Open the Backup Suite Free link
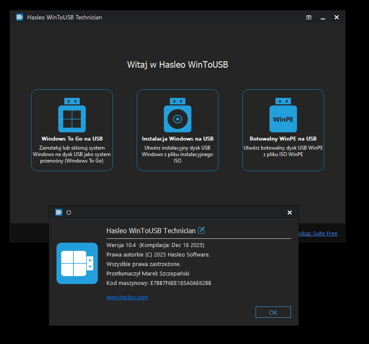The width and height of the screenshot is (369, 344). pyautogui.click(x=318, y=233)
